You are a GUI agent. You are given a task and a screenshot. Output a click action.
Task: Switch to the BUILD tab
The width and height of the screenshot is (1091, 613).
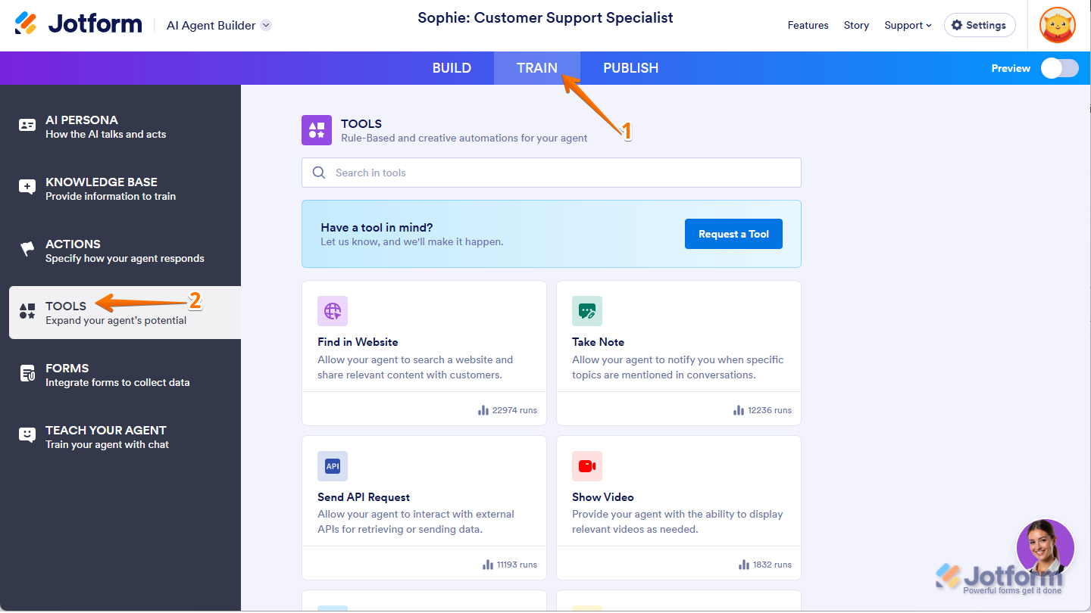(x=452, y=68)
